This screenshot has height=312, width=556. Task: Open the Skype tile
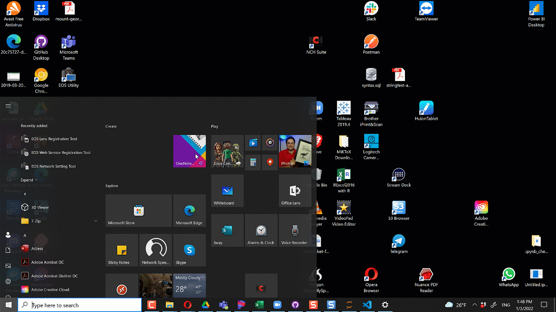pos(189,250)
